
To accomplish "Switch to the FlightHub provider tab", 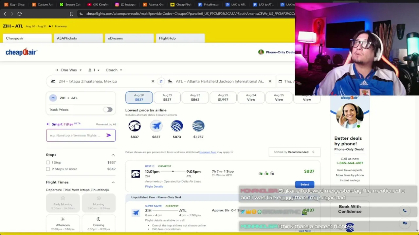I will coord(180,39).
